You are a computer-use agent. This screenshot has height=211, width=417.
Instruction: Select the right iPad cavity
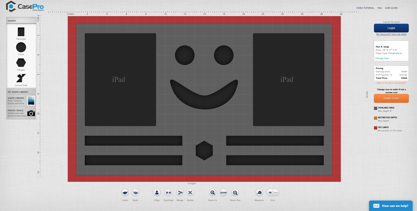(x=289, y=79)
